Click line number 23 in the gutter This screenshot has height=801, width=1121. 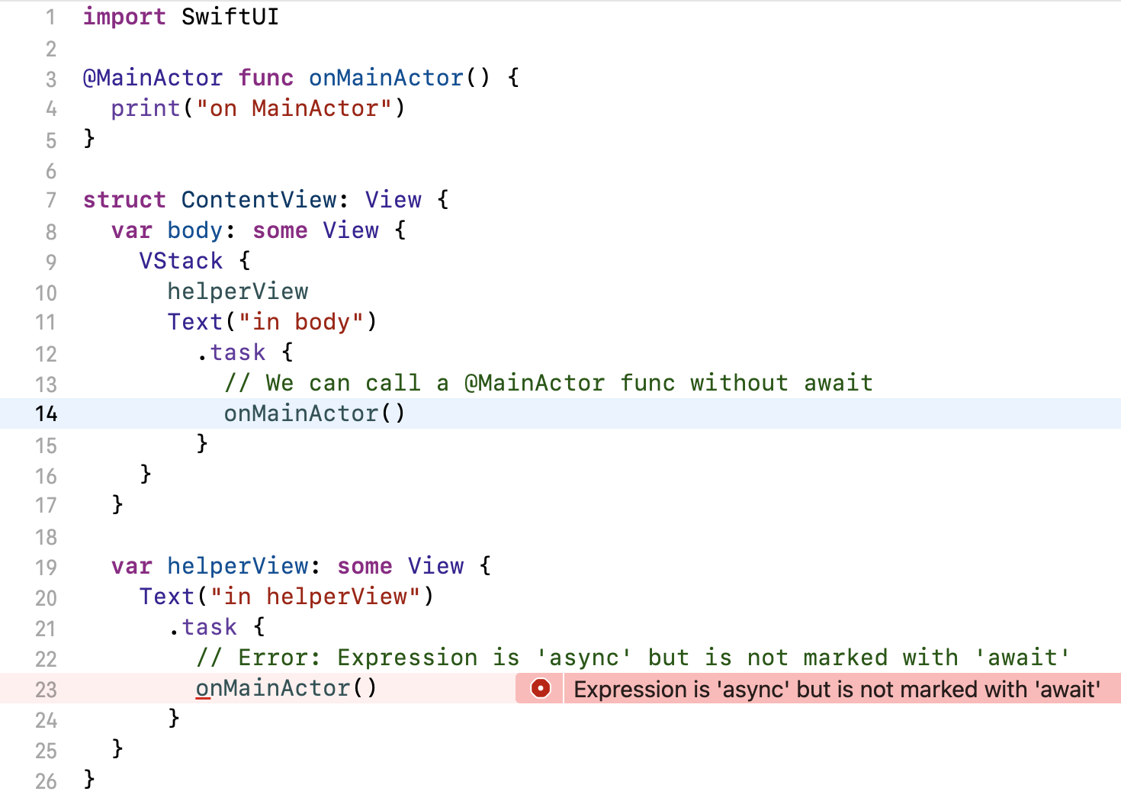click(x=46, y=690)
